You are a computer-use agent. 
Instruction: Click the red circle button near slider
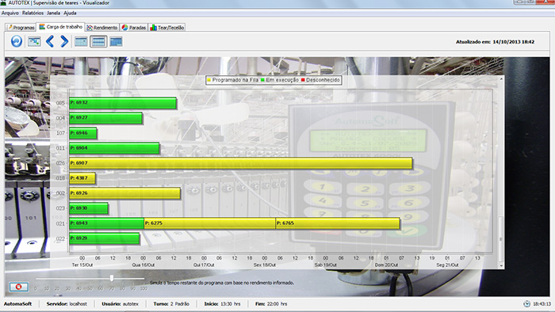[x=19, y=287]
